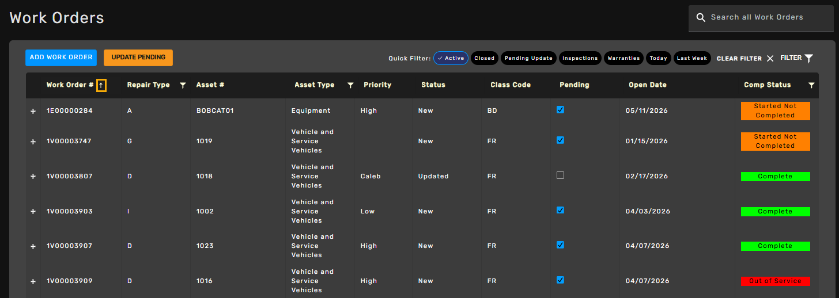The image size is (839, 298).
Task: Click green Complete badge for 1V00003807
Action: coord(776,177)
